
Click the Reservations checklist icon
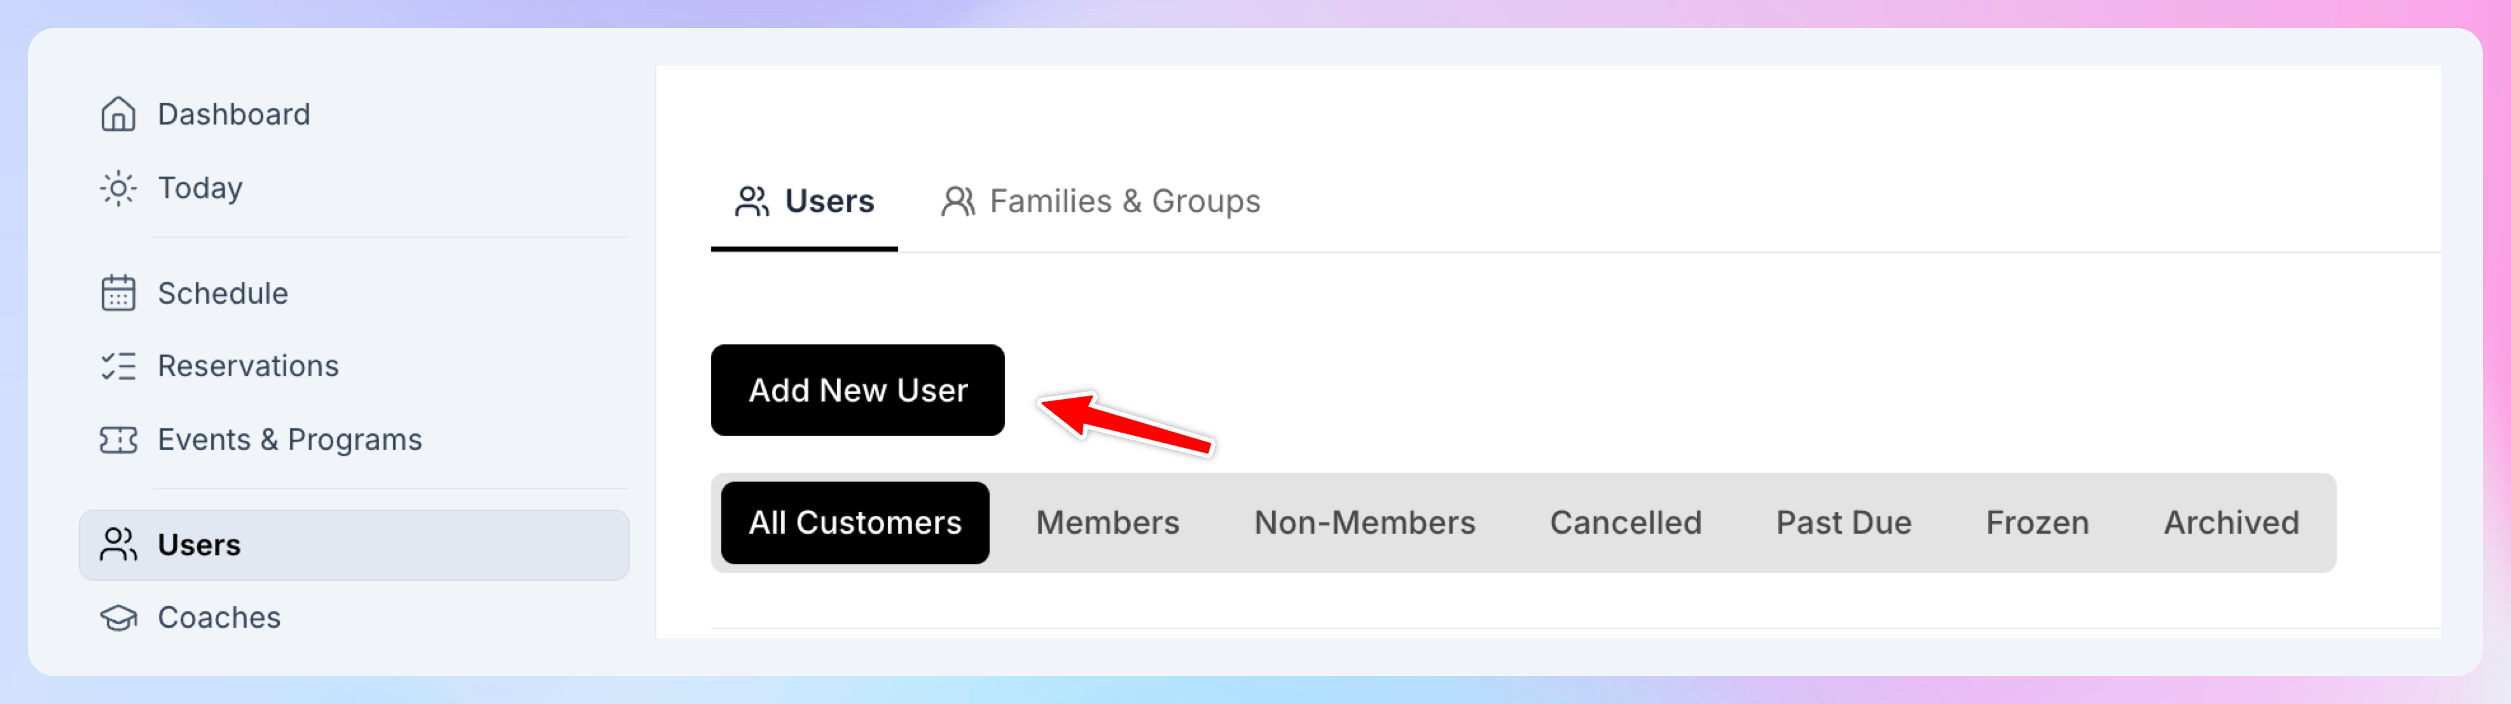click(118, 366)
